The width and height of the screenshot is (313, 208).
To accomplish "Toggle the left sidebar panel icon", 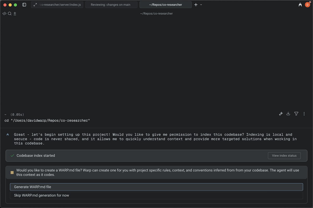I will [24, 5].
